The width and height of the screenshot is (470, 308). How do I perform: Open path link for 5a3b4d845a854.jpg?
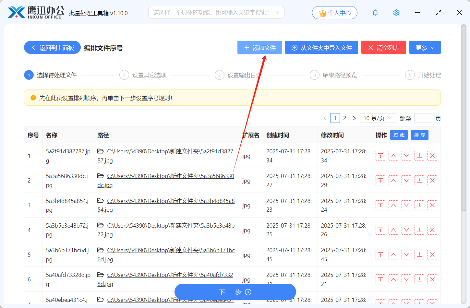(171, 201)
